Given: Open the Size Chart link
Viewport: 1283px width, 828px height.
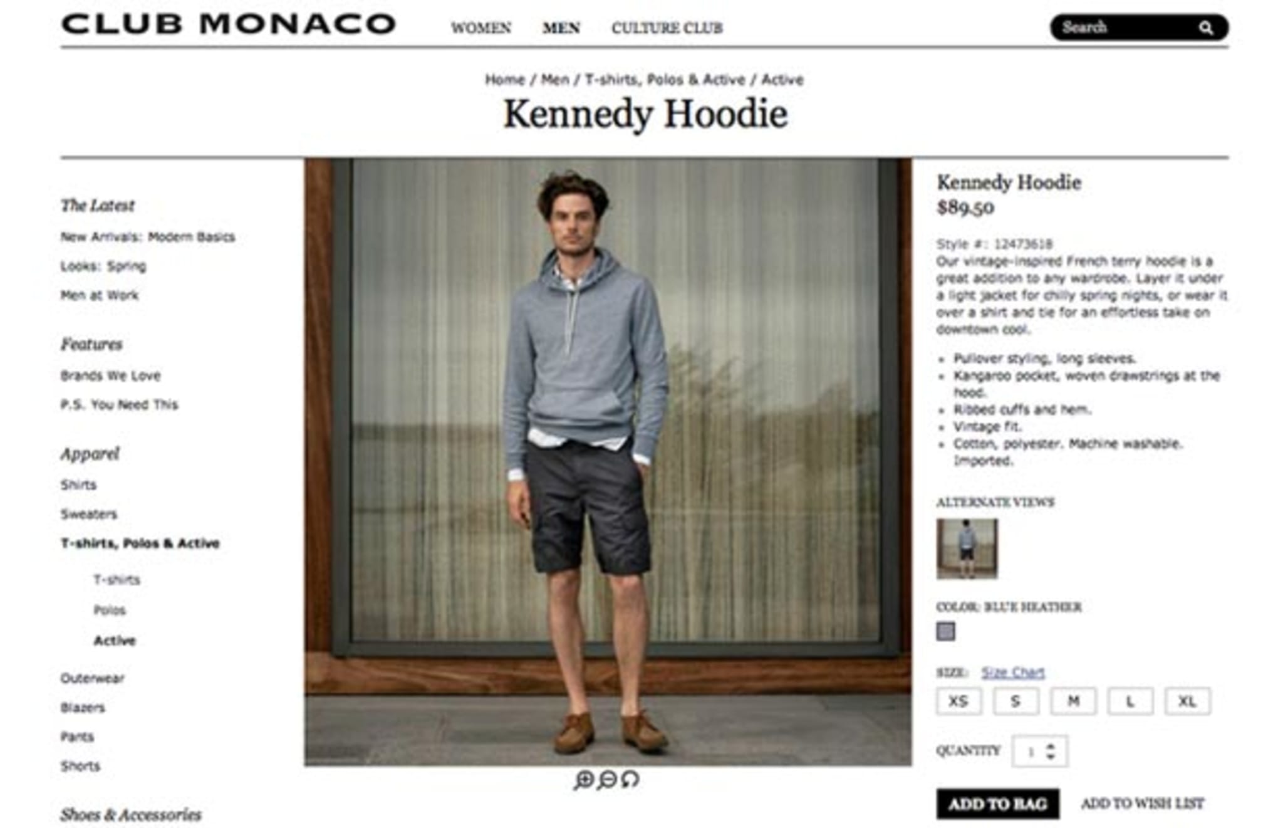Looking at the screenshot, I should tap(1012, 673).
